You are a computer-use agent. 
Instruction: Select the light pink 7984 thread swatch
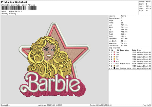[115, 52]
